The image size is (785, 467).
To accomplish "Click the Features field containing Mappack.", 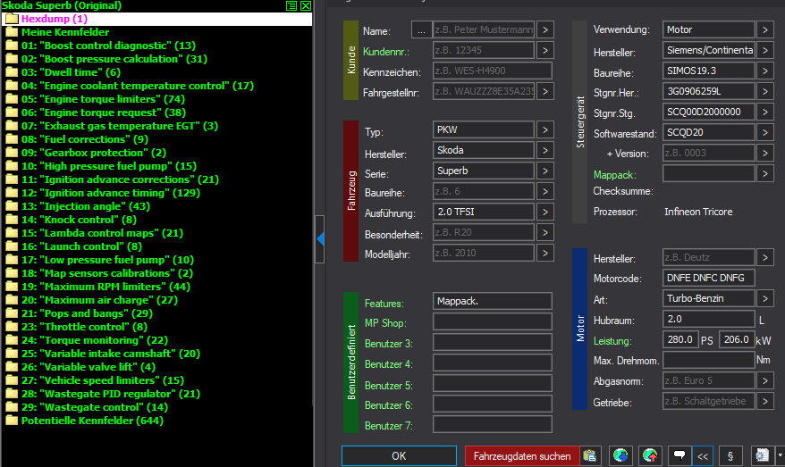I will point(493,301).
